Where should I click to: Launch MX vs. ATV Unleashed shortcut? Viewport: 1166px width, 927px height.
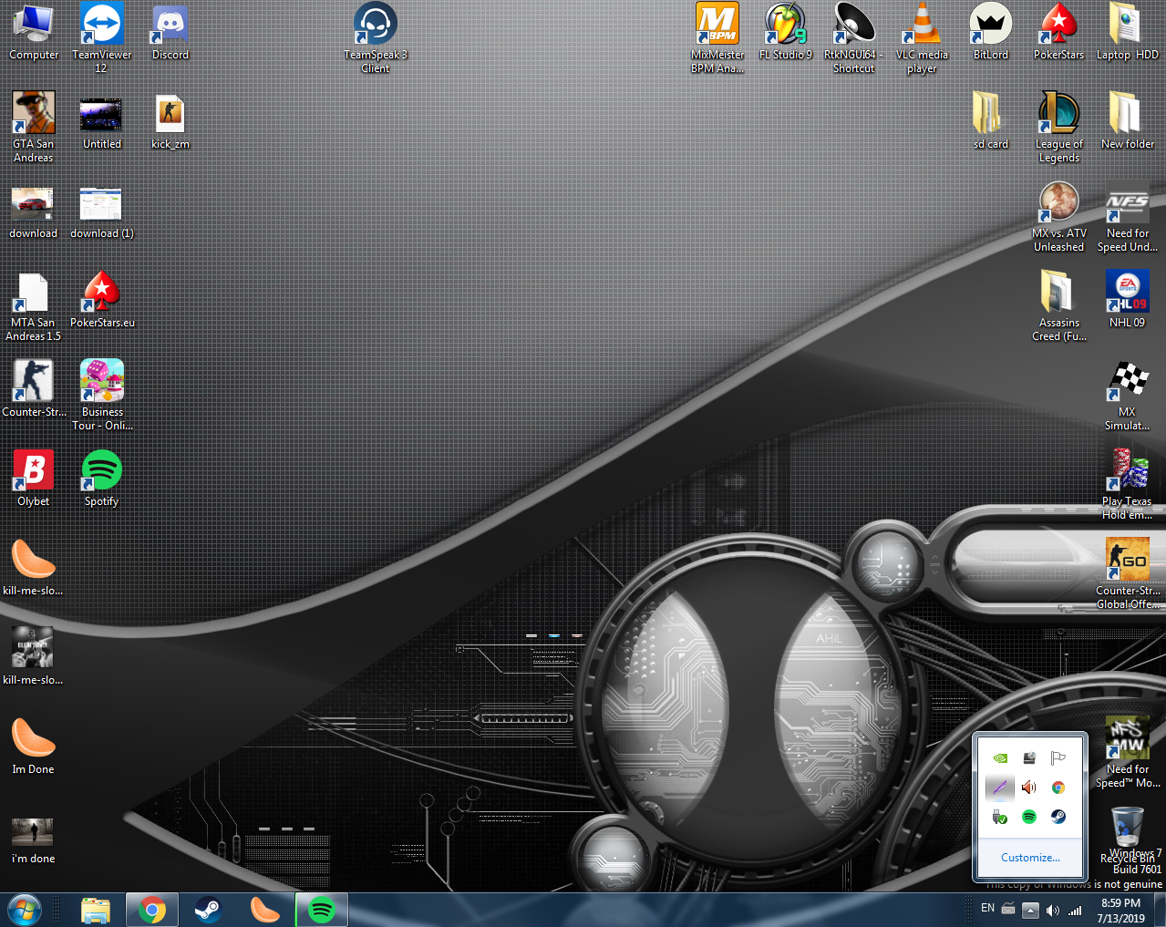point(1058,216)
